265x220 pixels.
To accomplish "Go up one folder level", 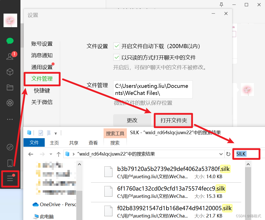I will tap(58, 154).
